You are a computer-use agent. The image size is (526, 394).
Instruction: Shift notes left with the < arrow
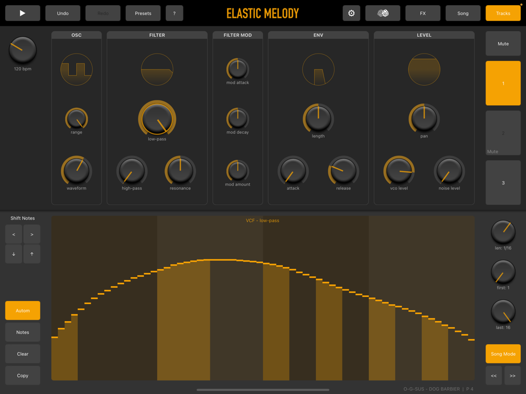[x=14, y=234]
